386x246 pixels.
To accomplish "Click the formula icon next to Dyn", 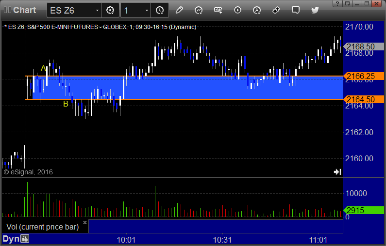I will coord(25,239).
